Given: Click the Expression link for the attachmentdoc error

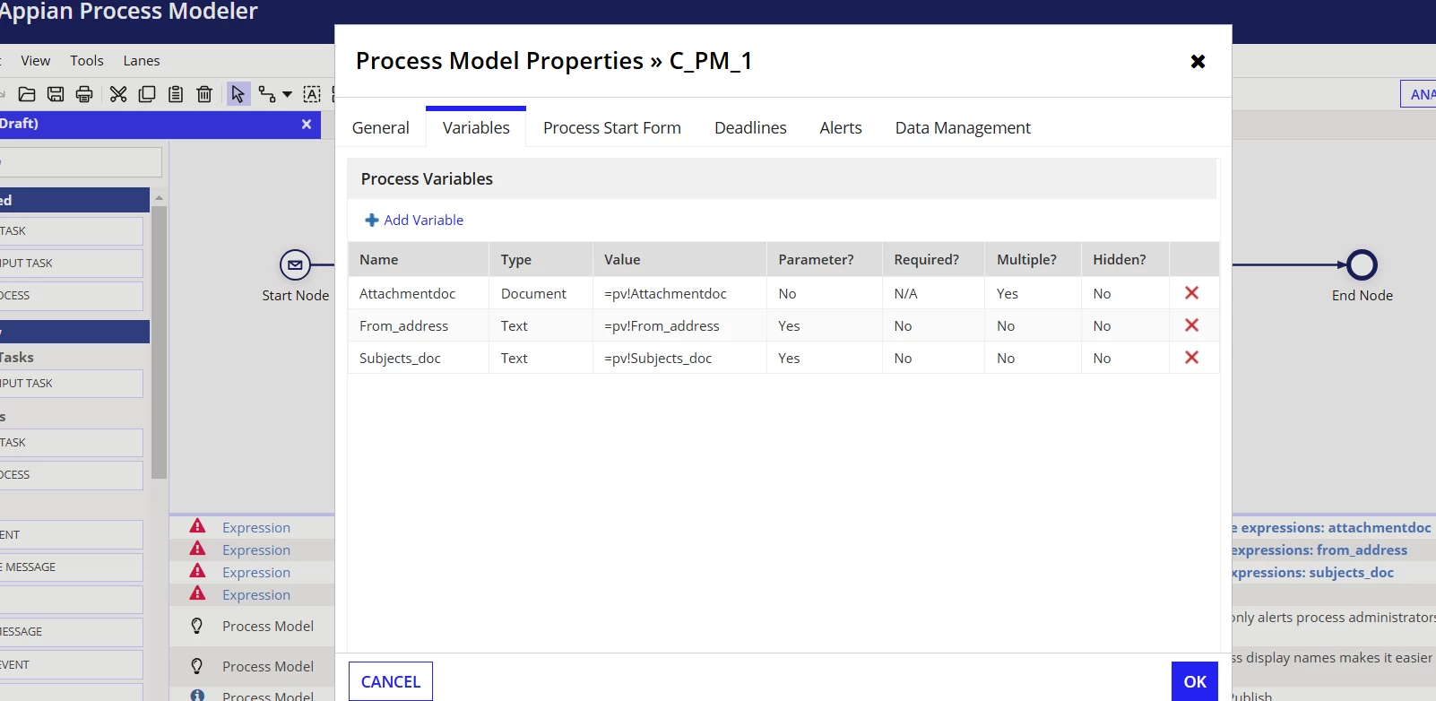Looking at the screenshot, I should [x=256, y=527].
